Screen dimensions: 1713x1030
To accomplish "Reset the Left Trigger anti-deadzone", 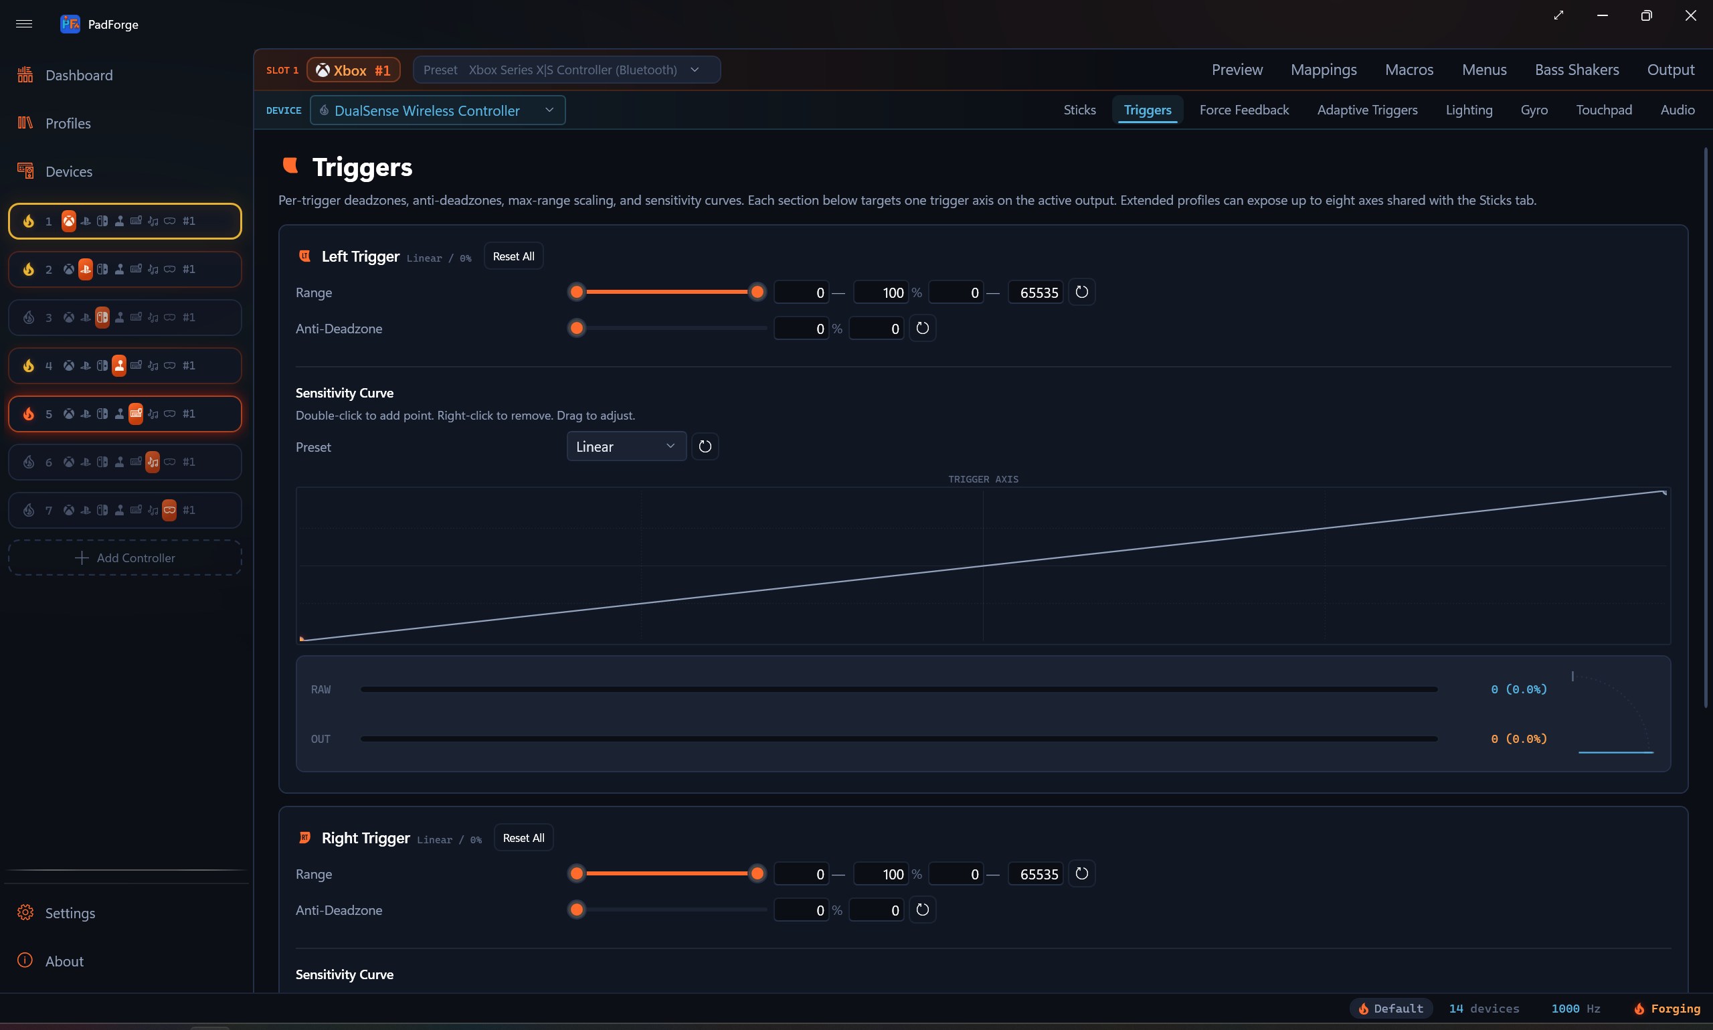I will [x=922, y=329].
